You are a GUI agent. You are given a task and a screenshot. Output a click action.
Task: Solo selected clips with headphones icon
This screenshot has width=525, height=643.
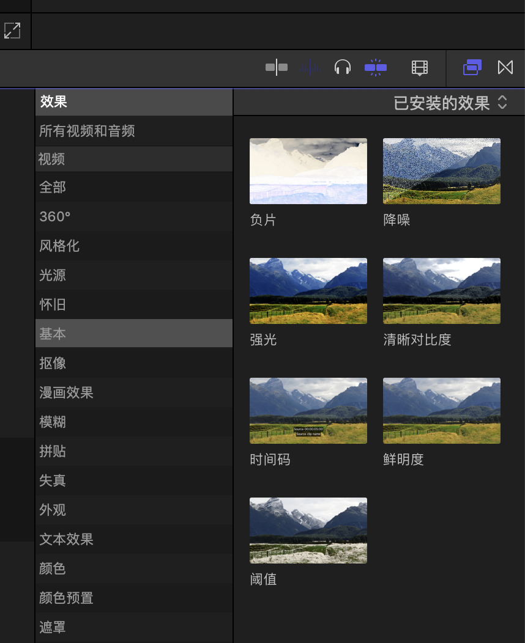click(x=343, y=67)
